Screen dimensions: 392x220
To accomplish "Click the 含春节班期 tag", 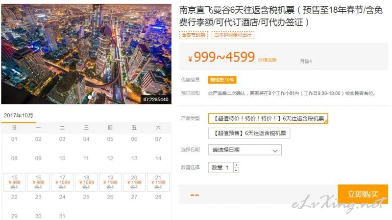I will (193, 35).
